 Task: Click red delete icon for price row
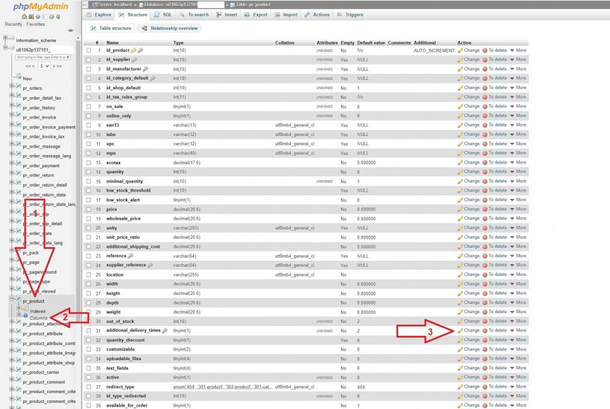pos(485,209)
